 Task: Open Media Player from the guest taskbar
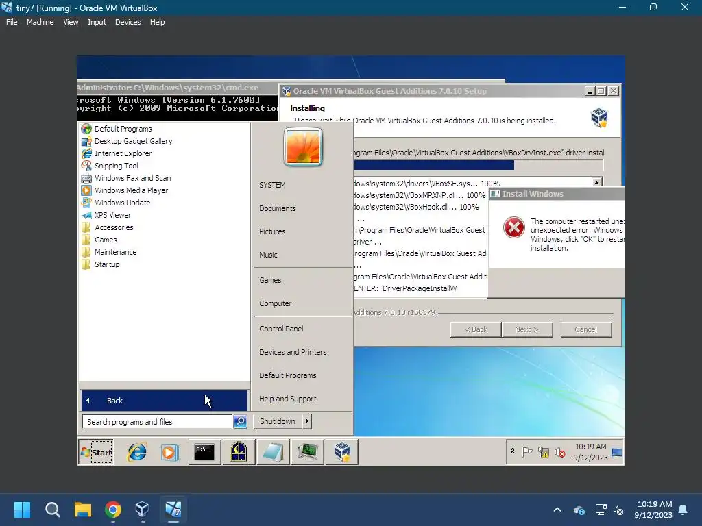(x=170, y=452)
